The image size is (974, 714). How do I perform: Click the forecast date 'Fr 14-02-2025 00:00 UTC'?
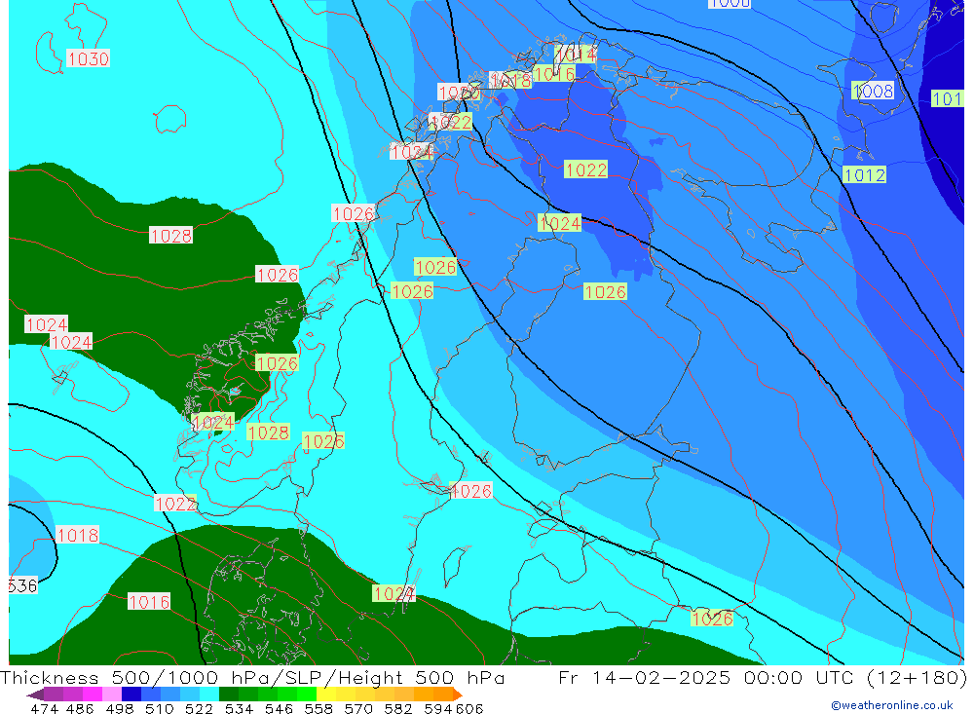[x=693, y=678]
